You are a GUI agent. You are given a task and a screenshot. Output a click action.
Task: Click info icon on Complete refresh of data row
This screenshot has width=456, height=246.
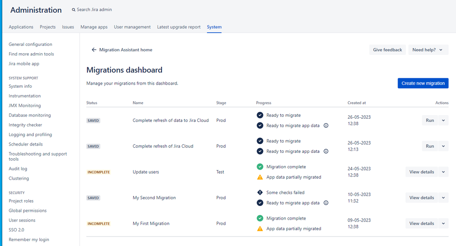pos(326,126)
